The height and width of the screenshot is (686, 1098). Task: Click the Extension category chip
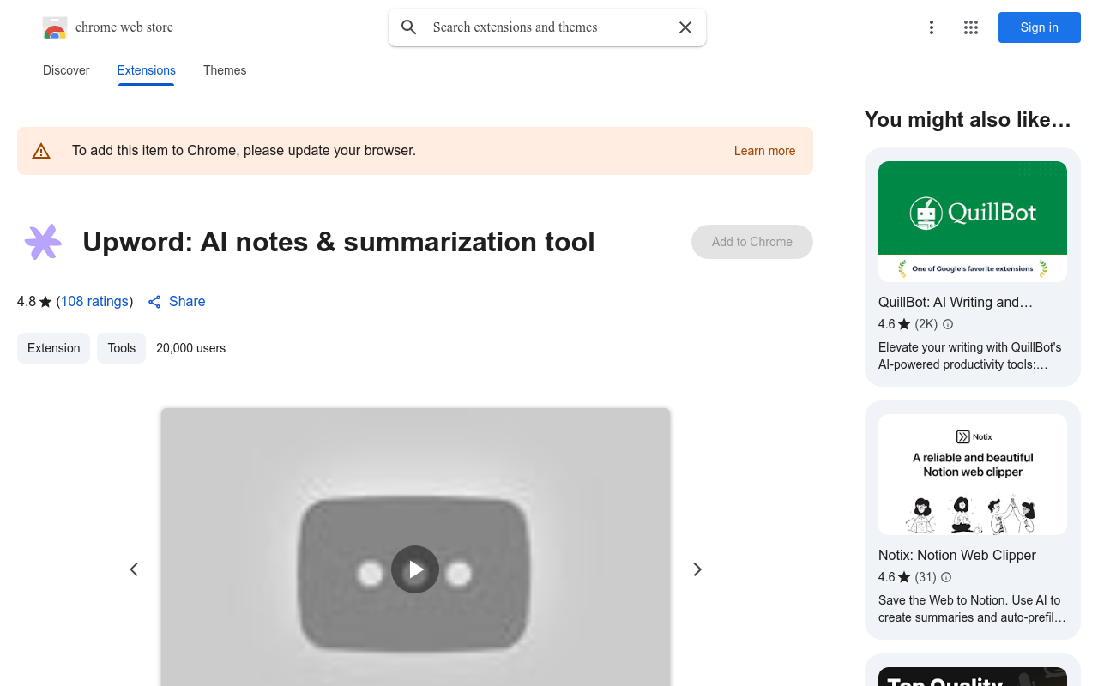(x=53, y=348)
